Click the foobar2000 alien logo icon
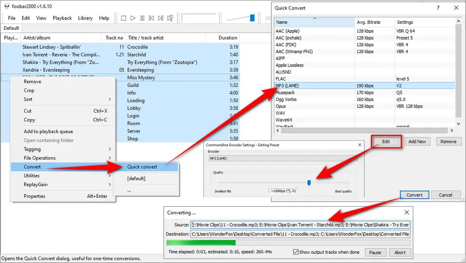Image resolution: width=466 pixels, height=263 pixels. coord(6,5)
